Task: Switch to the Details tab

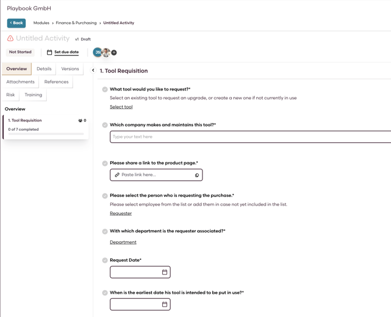Action: point(44,69)
